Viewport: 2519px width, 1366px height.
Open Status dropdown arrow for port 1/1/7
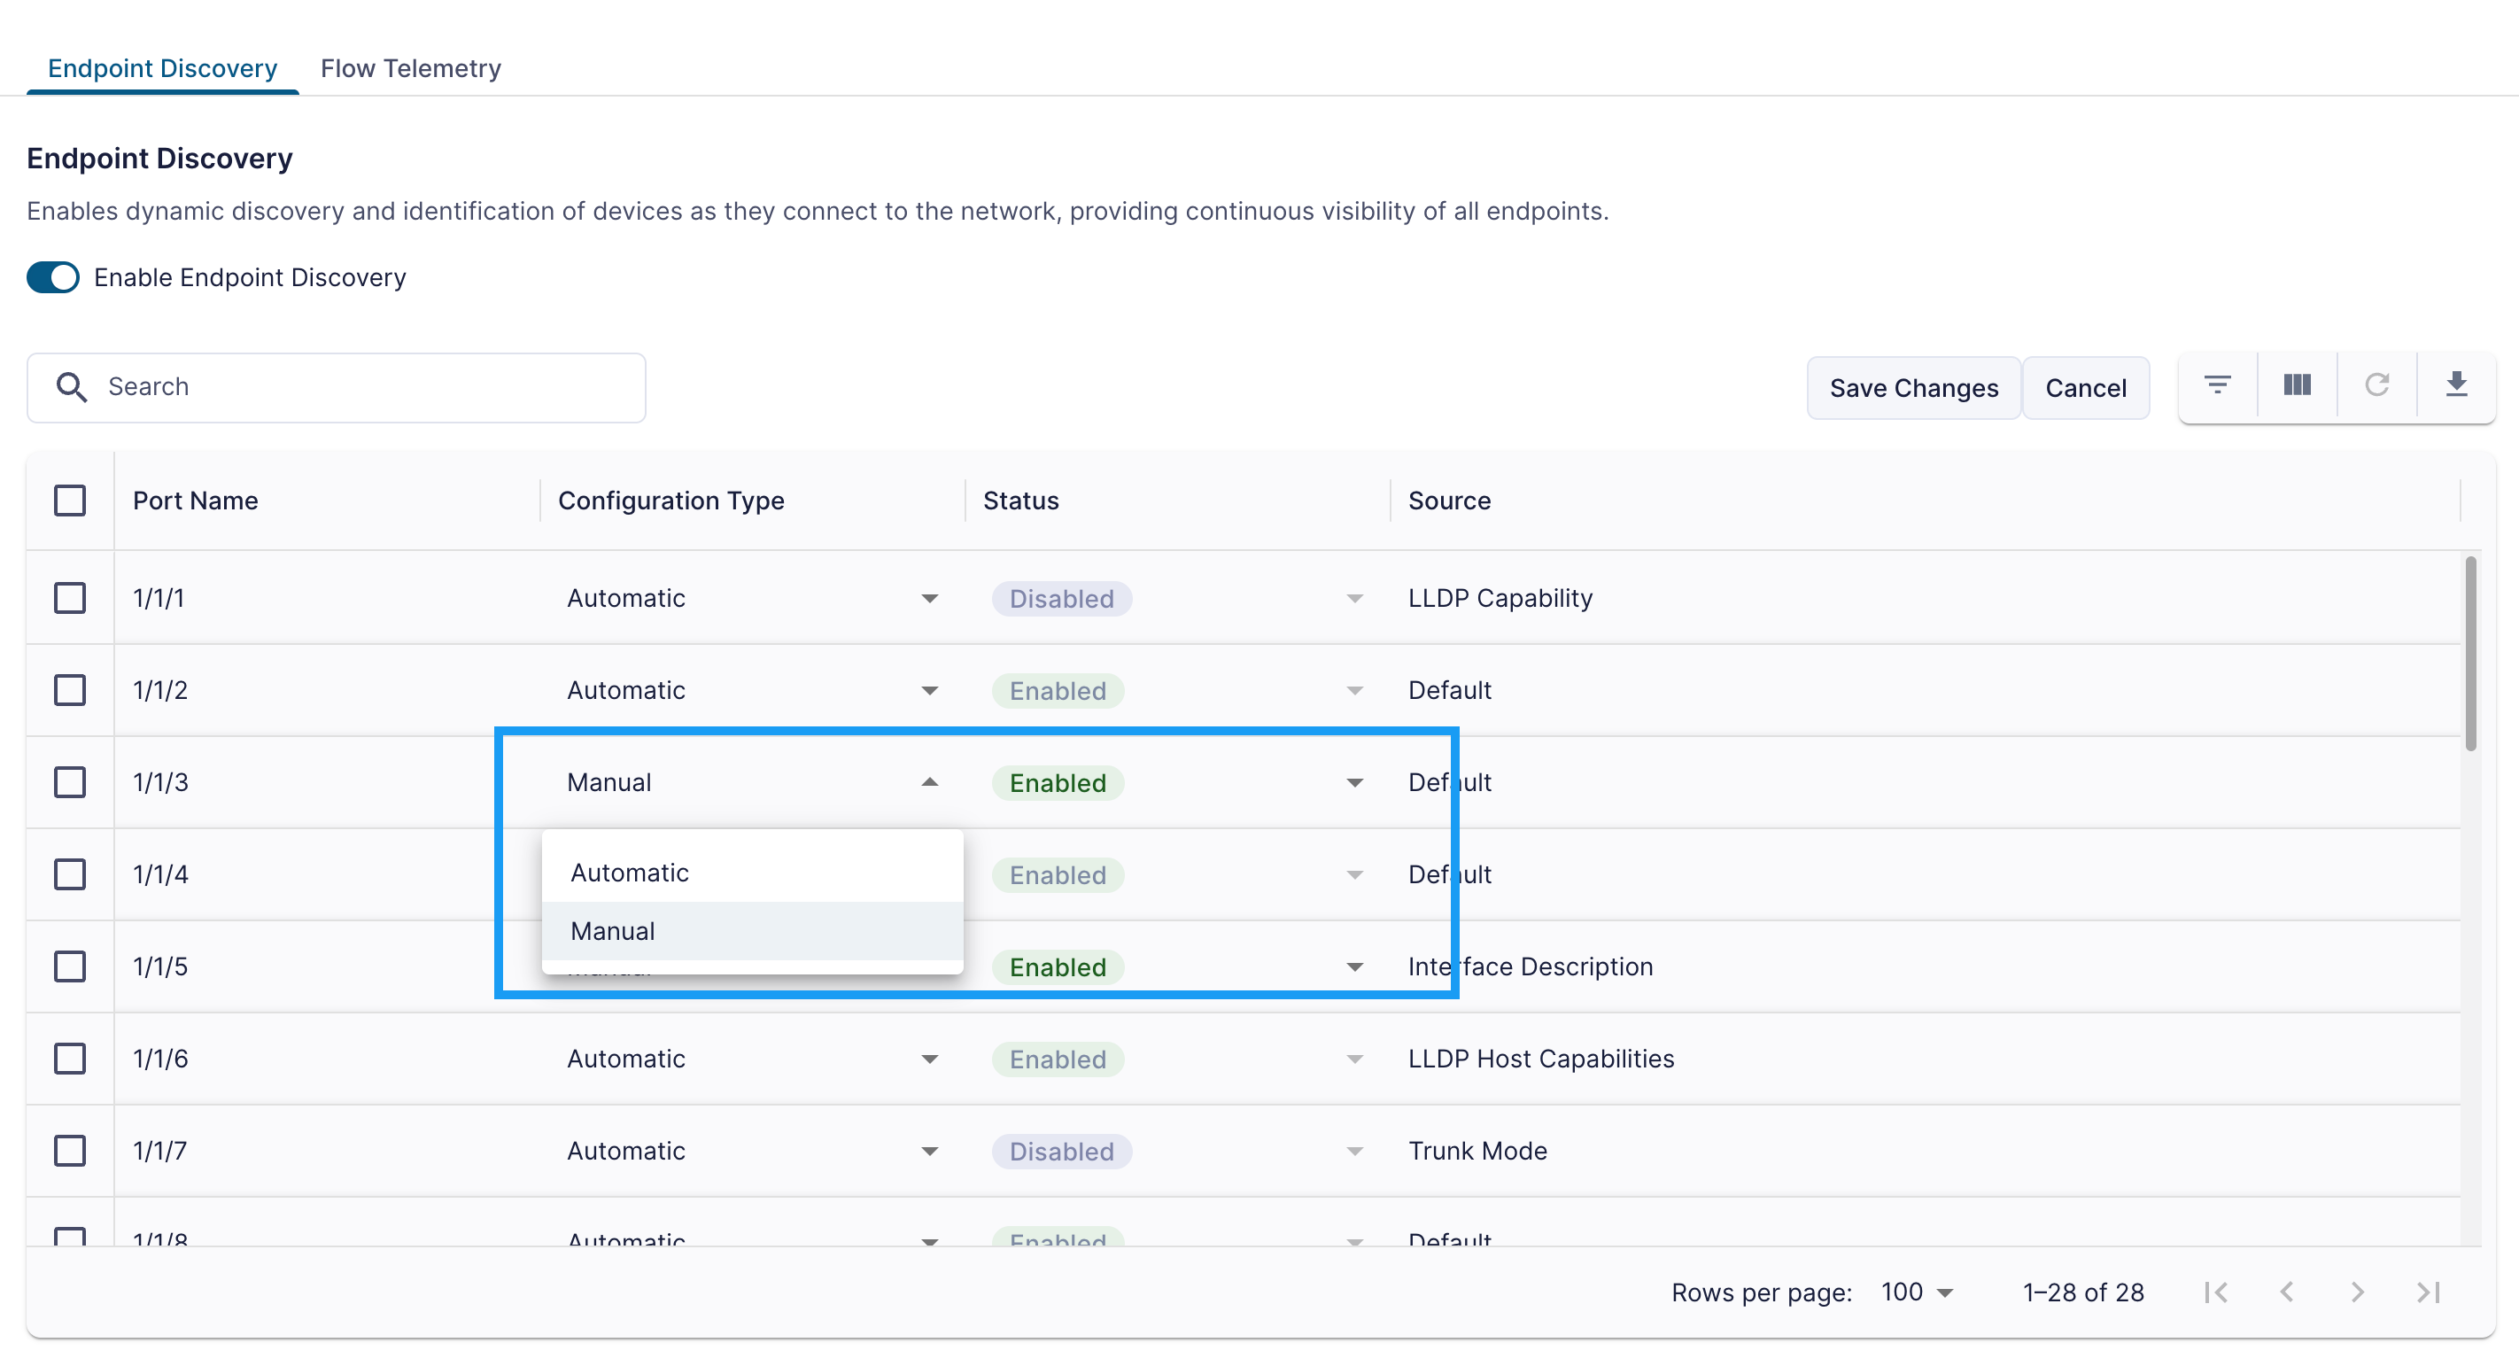(1354, 1152)
